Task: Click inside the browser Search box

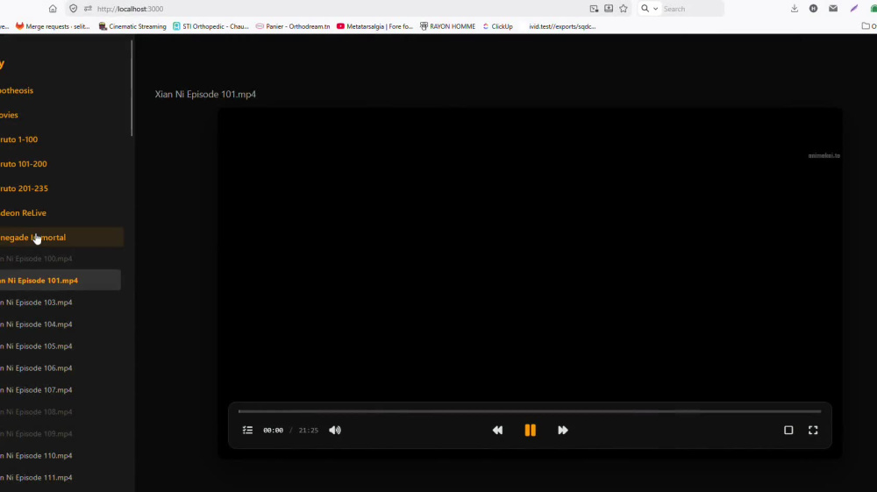Action: pos(691,9)
